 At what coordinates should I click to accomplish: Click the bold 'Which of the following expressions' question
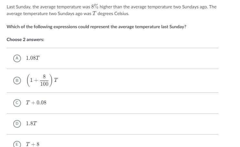[x=48, y=27]
